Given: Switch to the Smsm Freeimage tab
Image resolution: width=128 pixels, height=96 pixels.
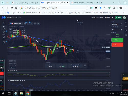Looking at the screenshot, I should [84, 3].
